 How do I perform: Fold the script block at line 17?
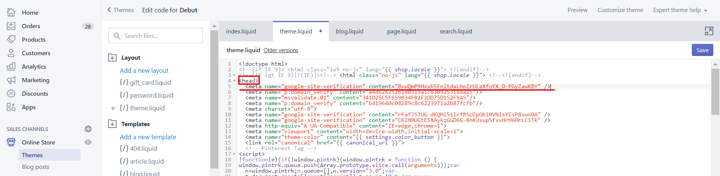coord(234,154)
